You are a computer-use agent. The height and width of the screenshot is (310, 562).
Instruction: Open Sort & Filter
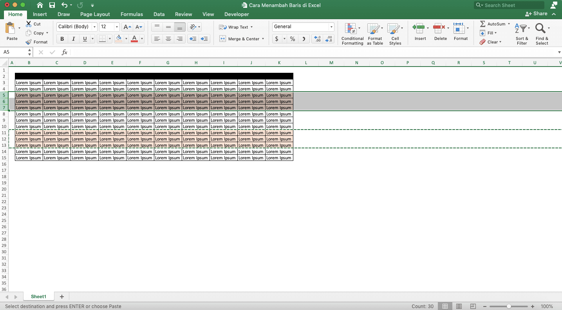coord(522,34)
